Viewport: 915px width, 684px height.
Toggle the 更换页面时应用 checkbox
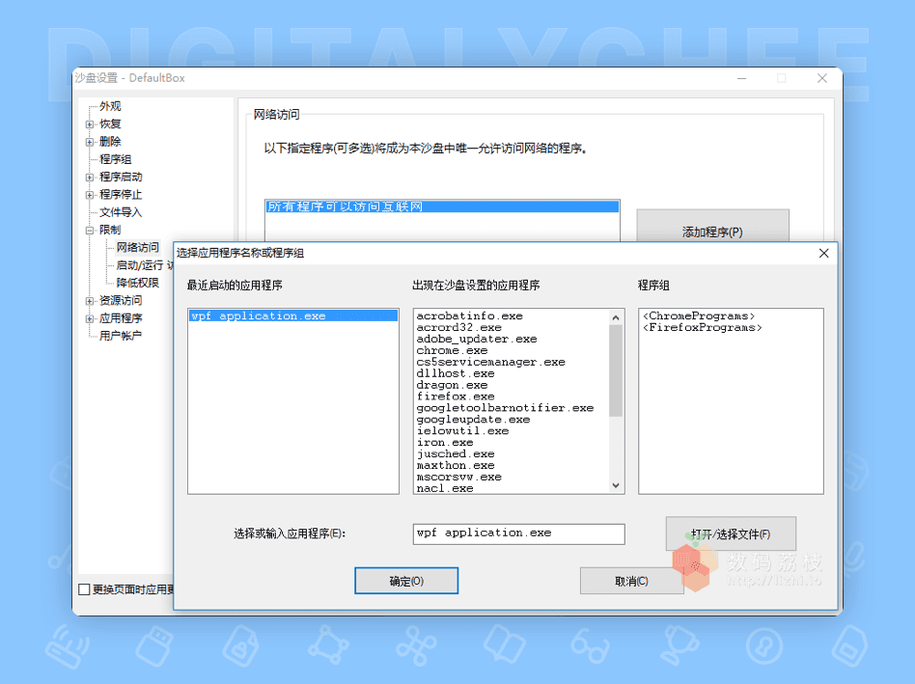point(84,589)
